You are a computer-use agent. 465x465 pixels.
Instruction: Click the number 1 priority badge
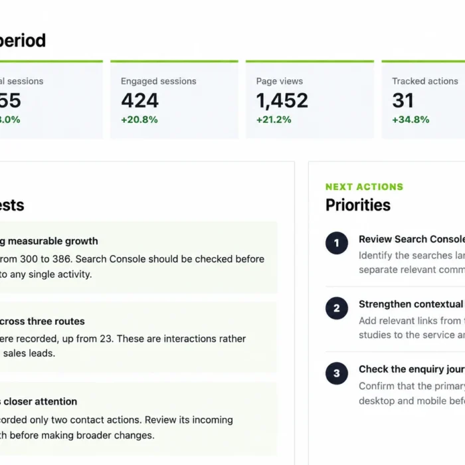[337, 243]
